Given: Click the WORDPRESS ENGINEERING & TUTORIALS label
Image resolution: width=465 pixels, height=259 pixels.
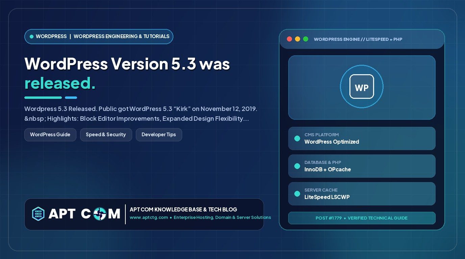Looking at the screenshot, I should (x=122, y=36).
